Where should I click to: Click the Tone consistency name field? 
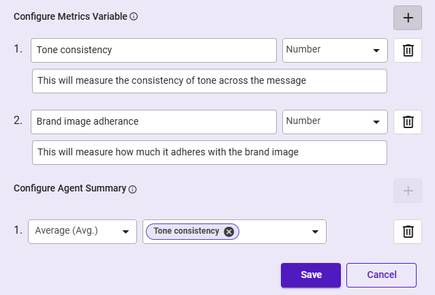(x=153, y=50)
